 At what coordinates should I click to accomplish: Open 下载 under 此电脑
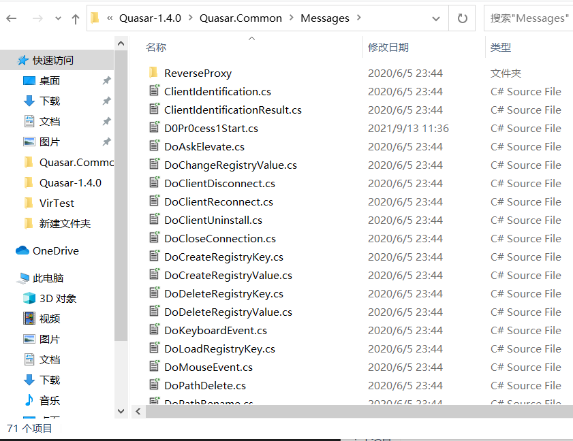click(x=49, y=380)
